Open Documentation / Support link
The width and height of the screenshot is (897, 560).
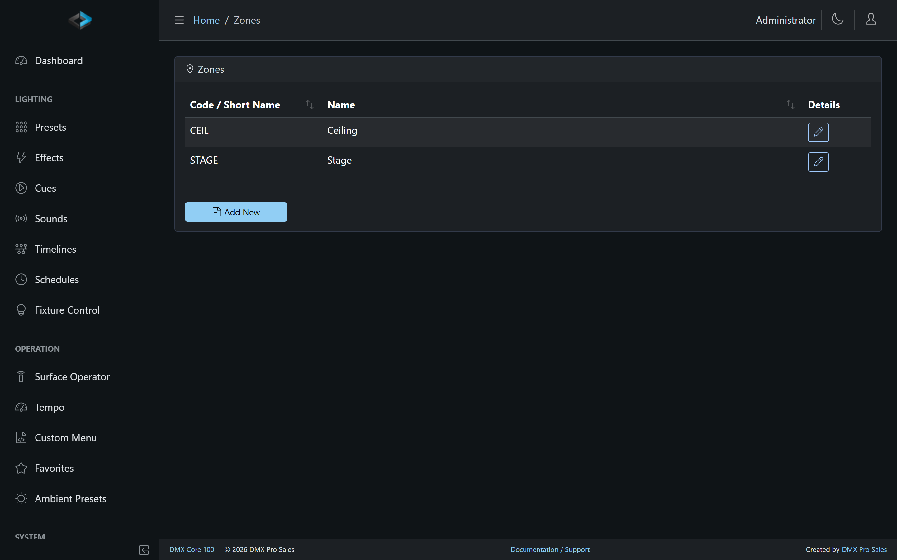[550, 549]
